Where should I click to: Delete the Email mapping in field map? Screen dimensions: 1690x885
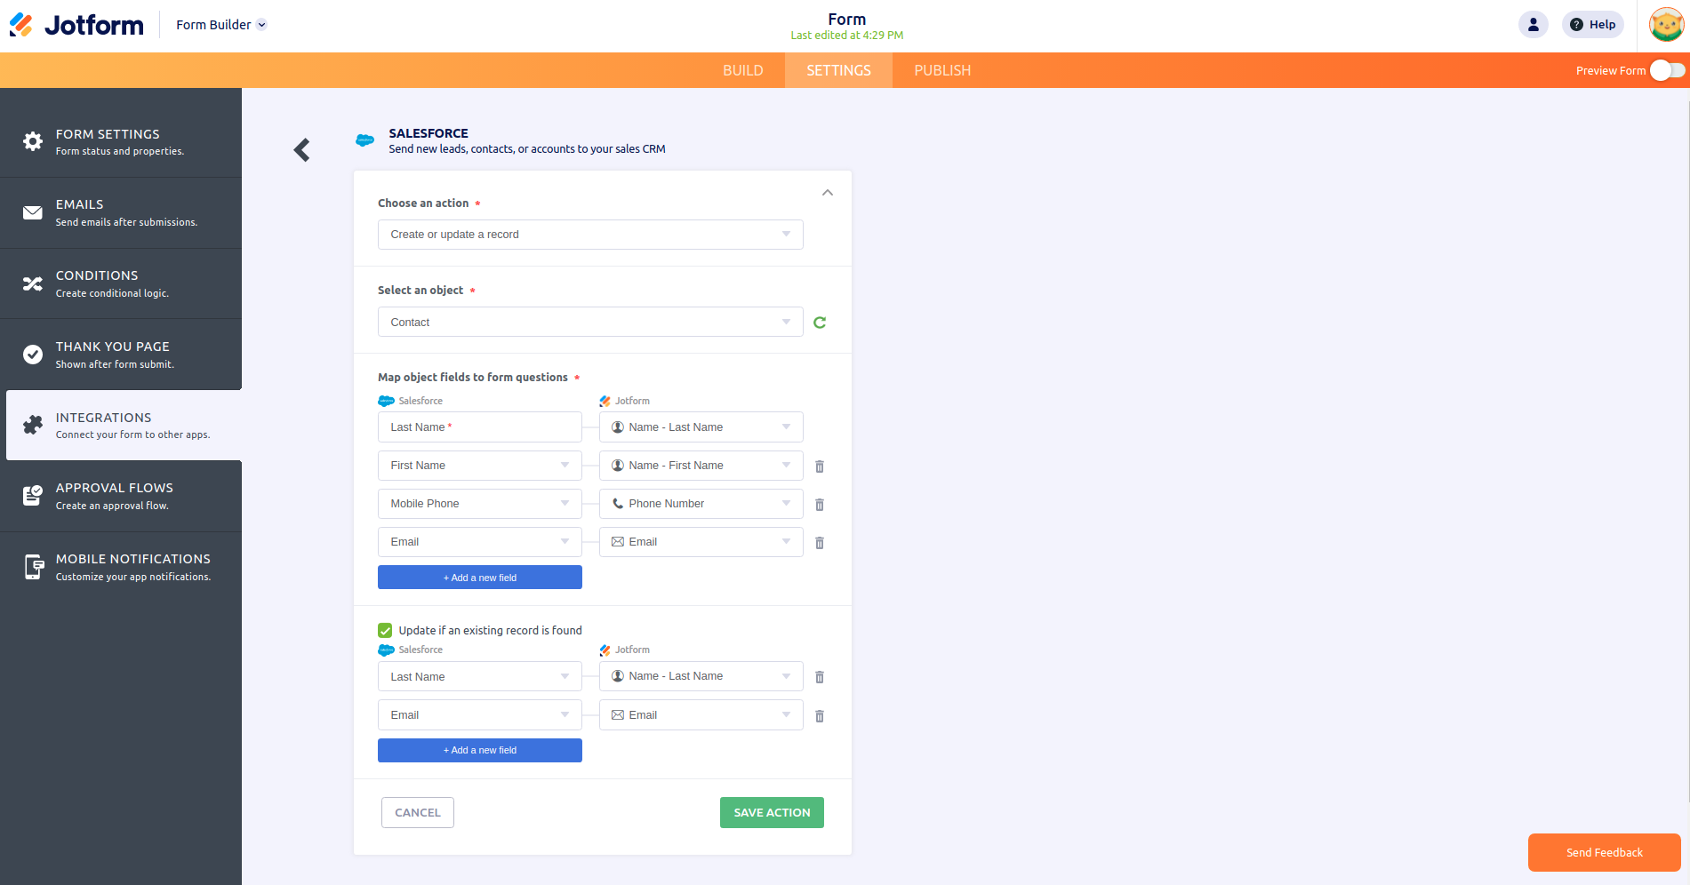[x=820, y=543]
